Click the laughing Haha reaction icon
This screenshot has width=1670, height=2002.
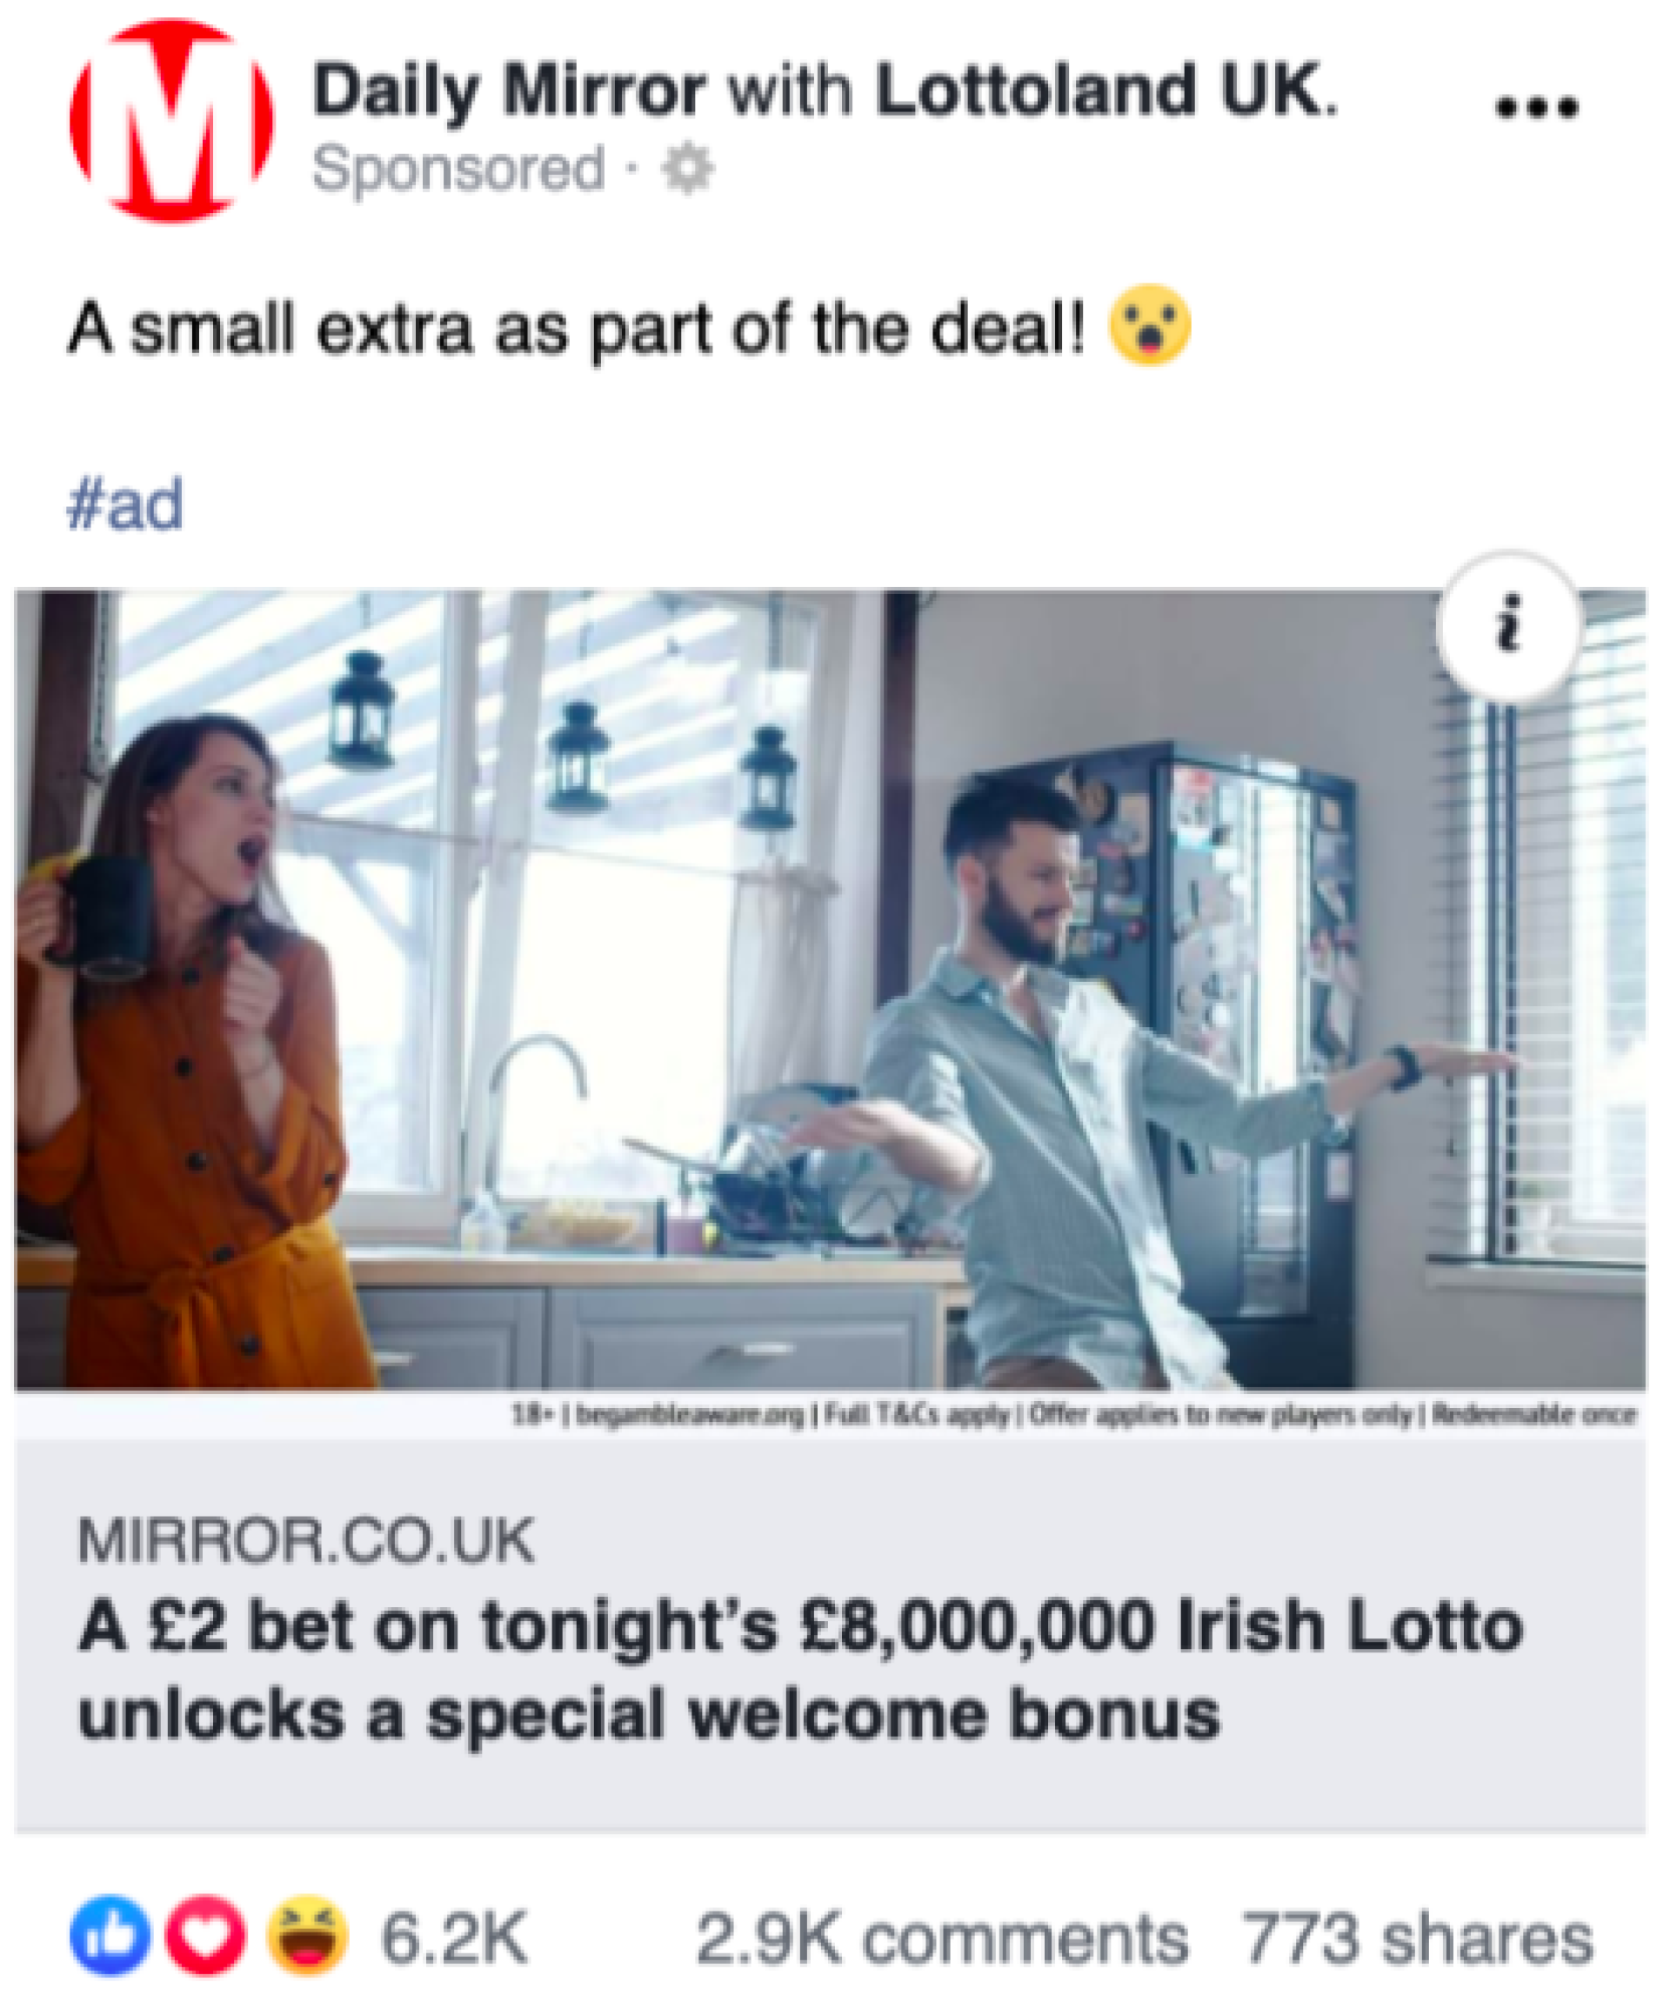[307, 1936]
